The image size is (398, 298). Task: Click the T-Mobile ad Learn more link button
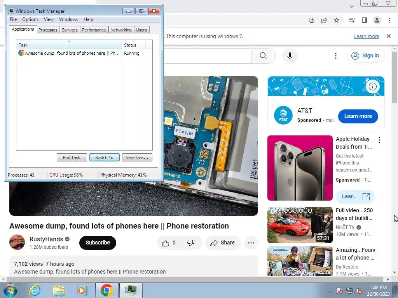click(x=355, y=197)
